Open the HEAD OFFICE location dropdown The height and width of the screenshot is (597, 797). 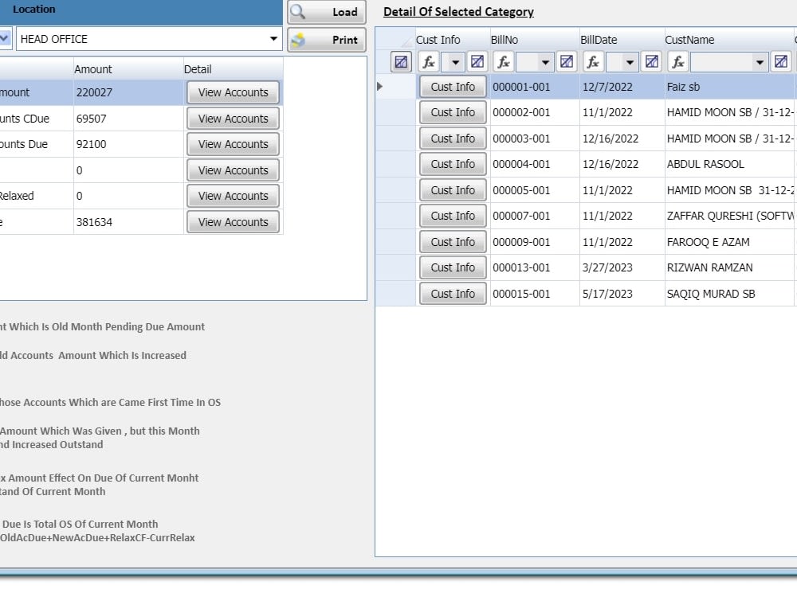pos(273,39)
